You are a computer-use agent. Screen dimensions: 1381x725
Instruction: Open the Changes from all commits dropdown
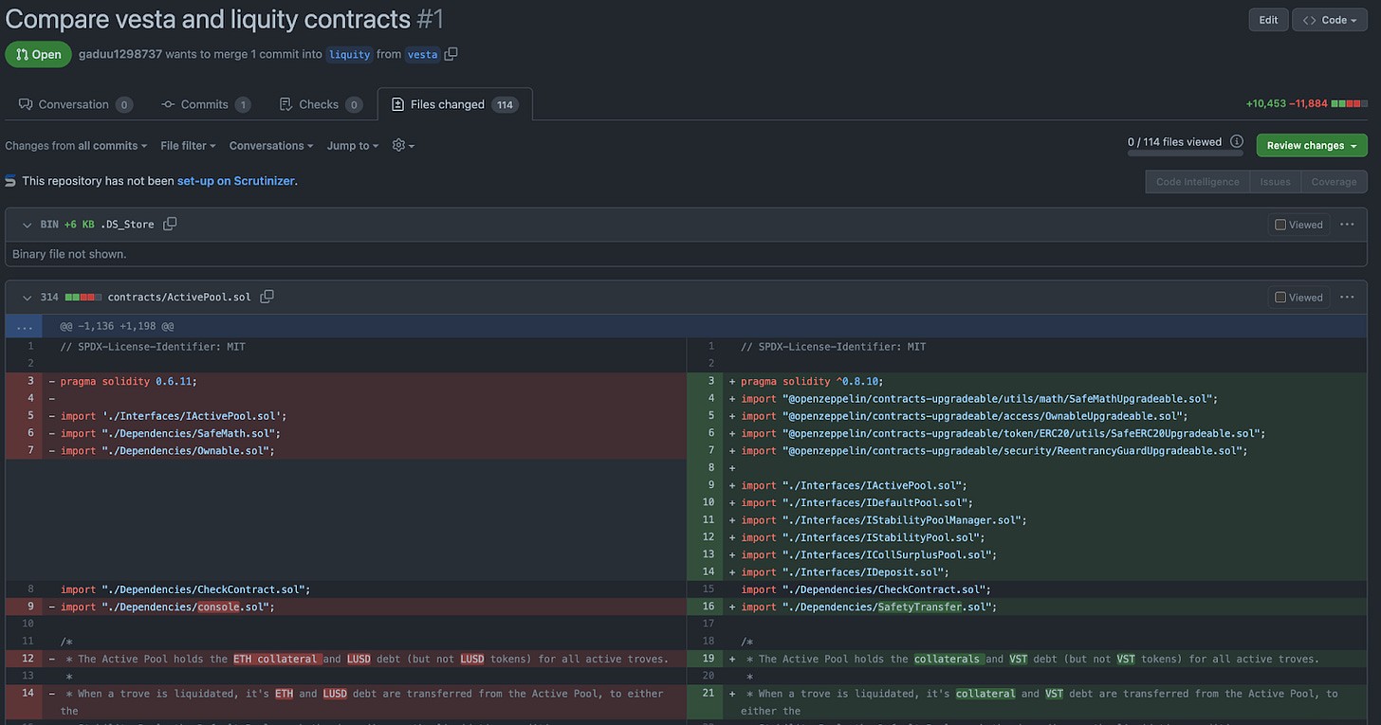coord(76,145)
